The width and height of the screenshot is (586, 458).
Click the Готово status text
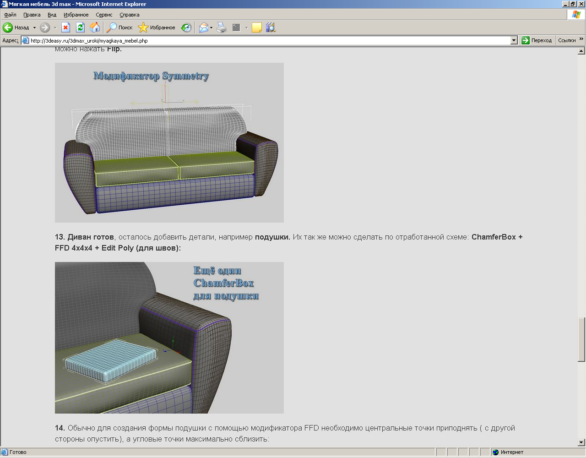pyautogui.click(x=18, y=452)
